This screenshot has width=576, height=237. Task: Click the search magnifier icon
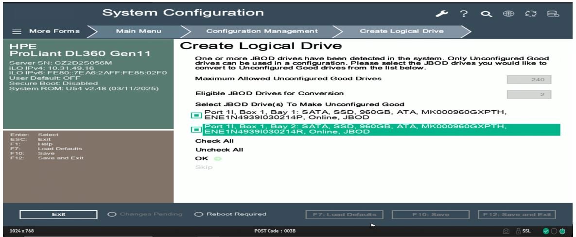(x=487, y=14)
